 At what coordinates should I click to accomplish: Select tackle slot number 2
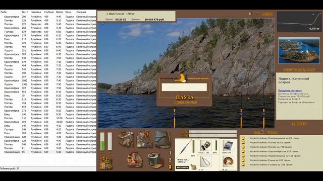(170, 160)
